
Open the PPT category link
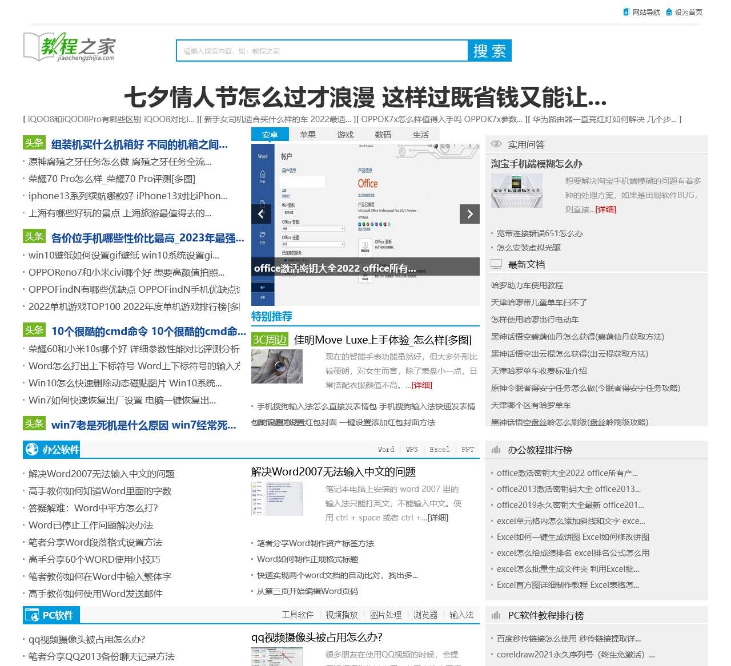(468, 450)
